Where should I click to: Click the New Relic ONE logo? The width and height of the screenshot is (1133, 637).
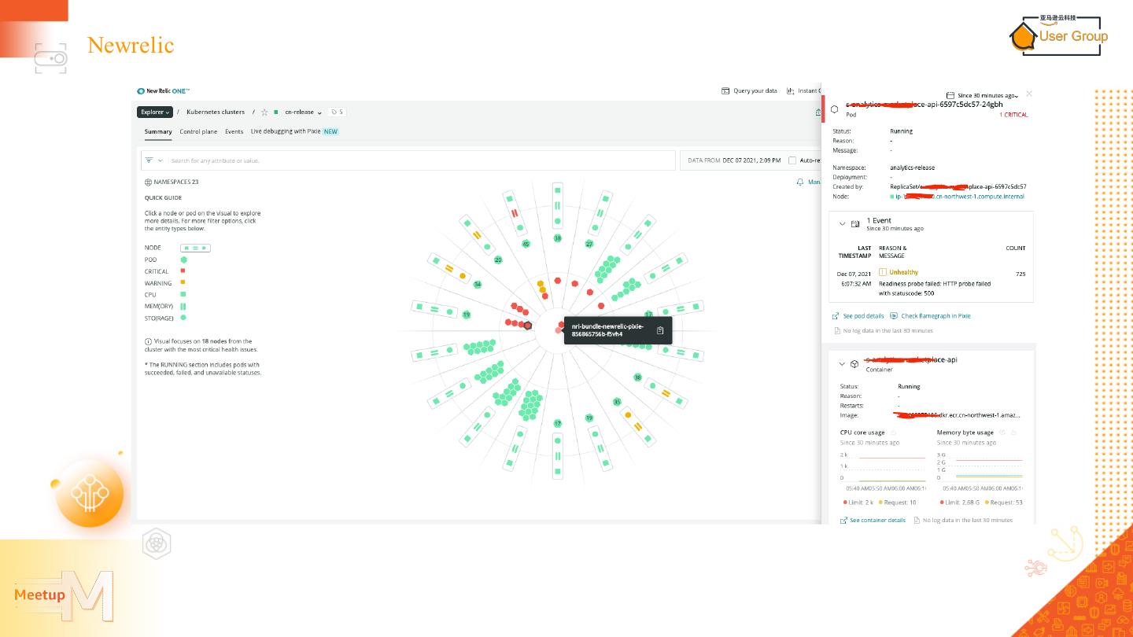pyautogui.click(x=163, y=91)
